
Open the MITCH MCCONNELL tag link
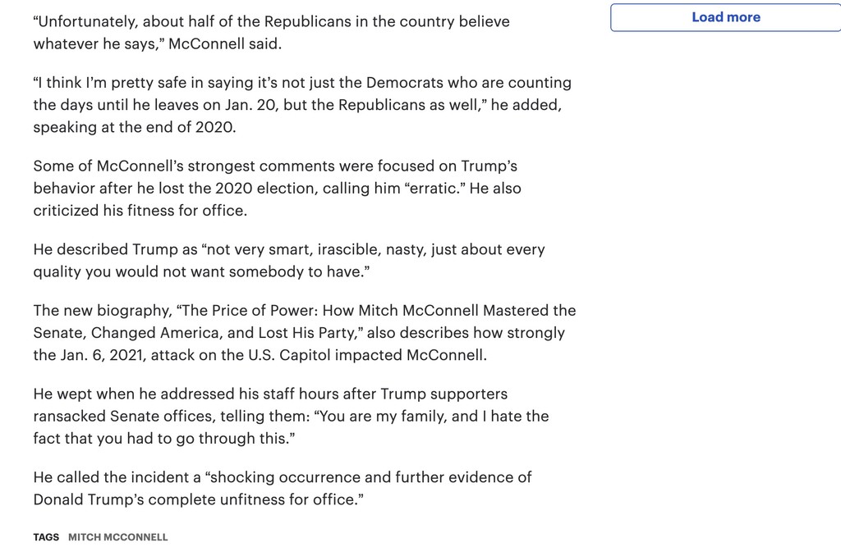tap(118, 537)
